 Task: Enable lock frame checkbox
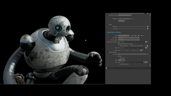130,46
